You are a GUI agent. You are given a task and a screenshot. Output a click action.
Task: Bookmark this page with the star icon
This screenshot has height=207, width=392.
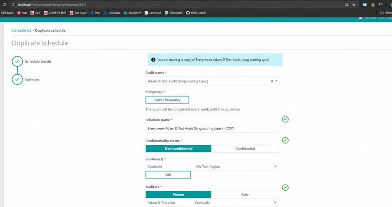354,5
